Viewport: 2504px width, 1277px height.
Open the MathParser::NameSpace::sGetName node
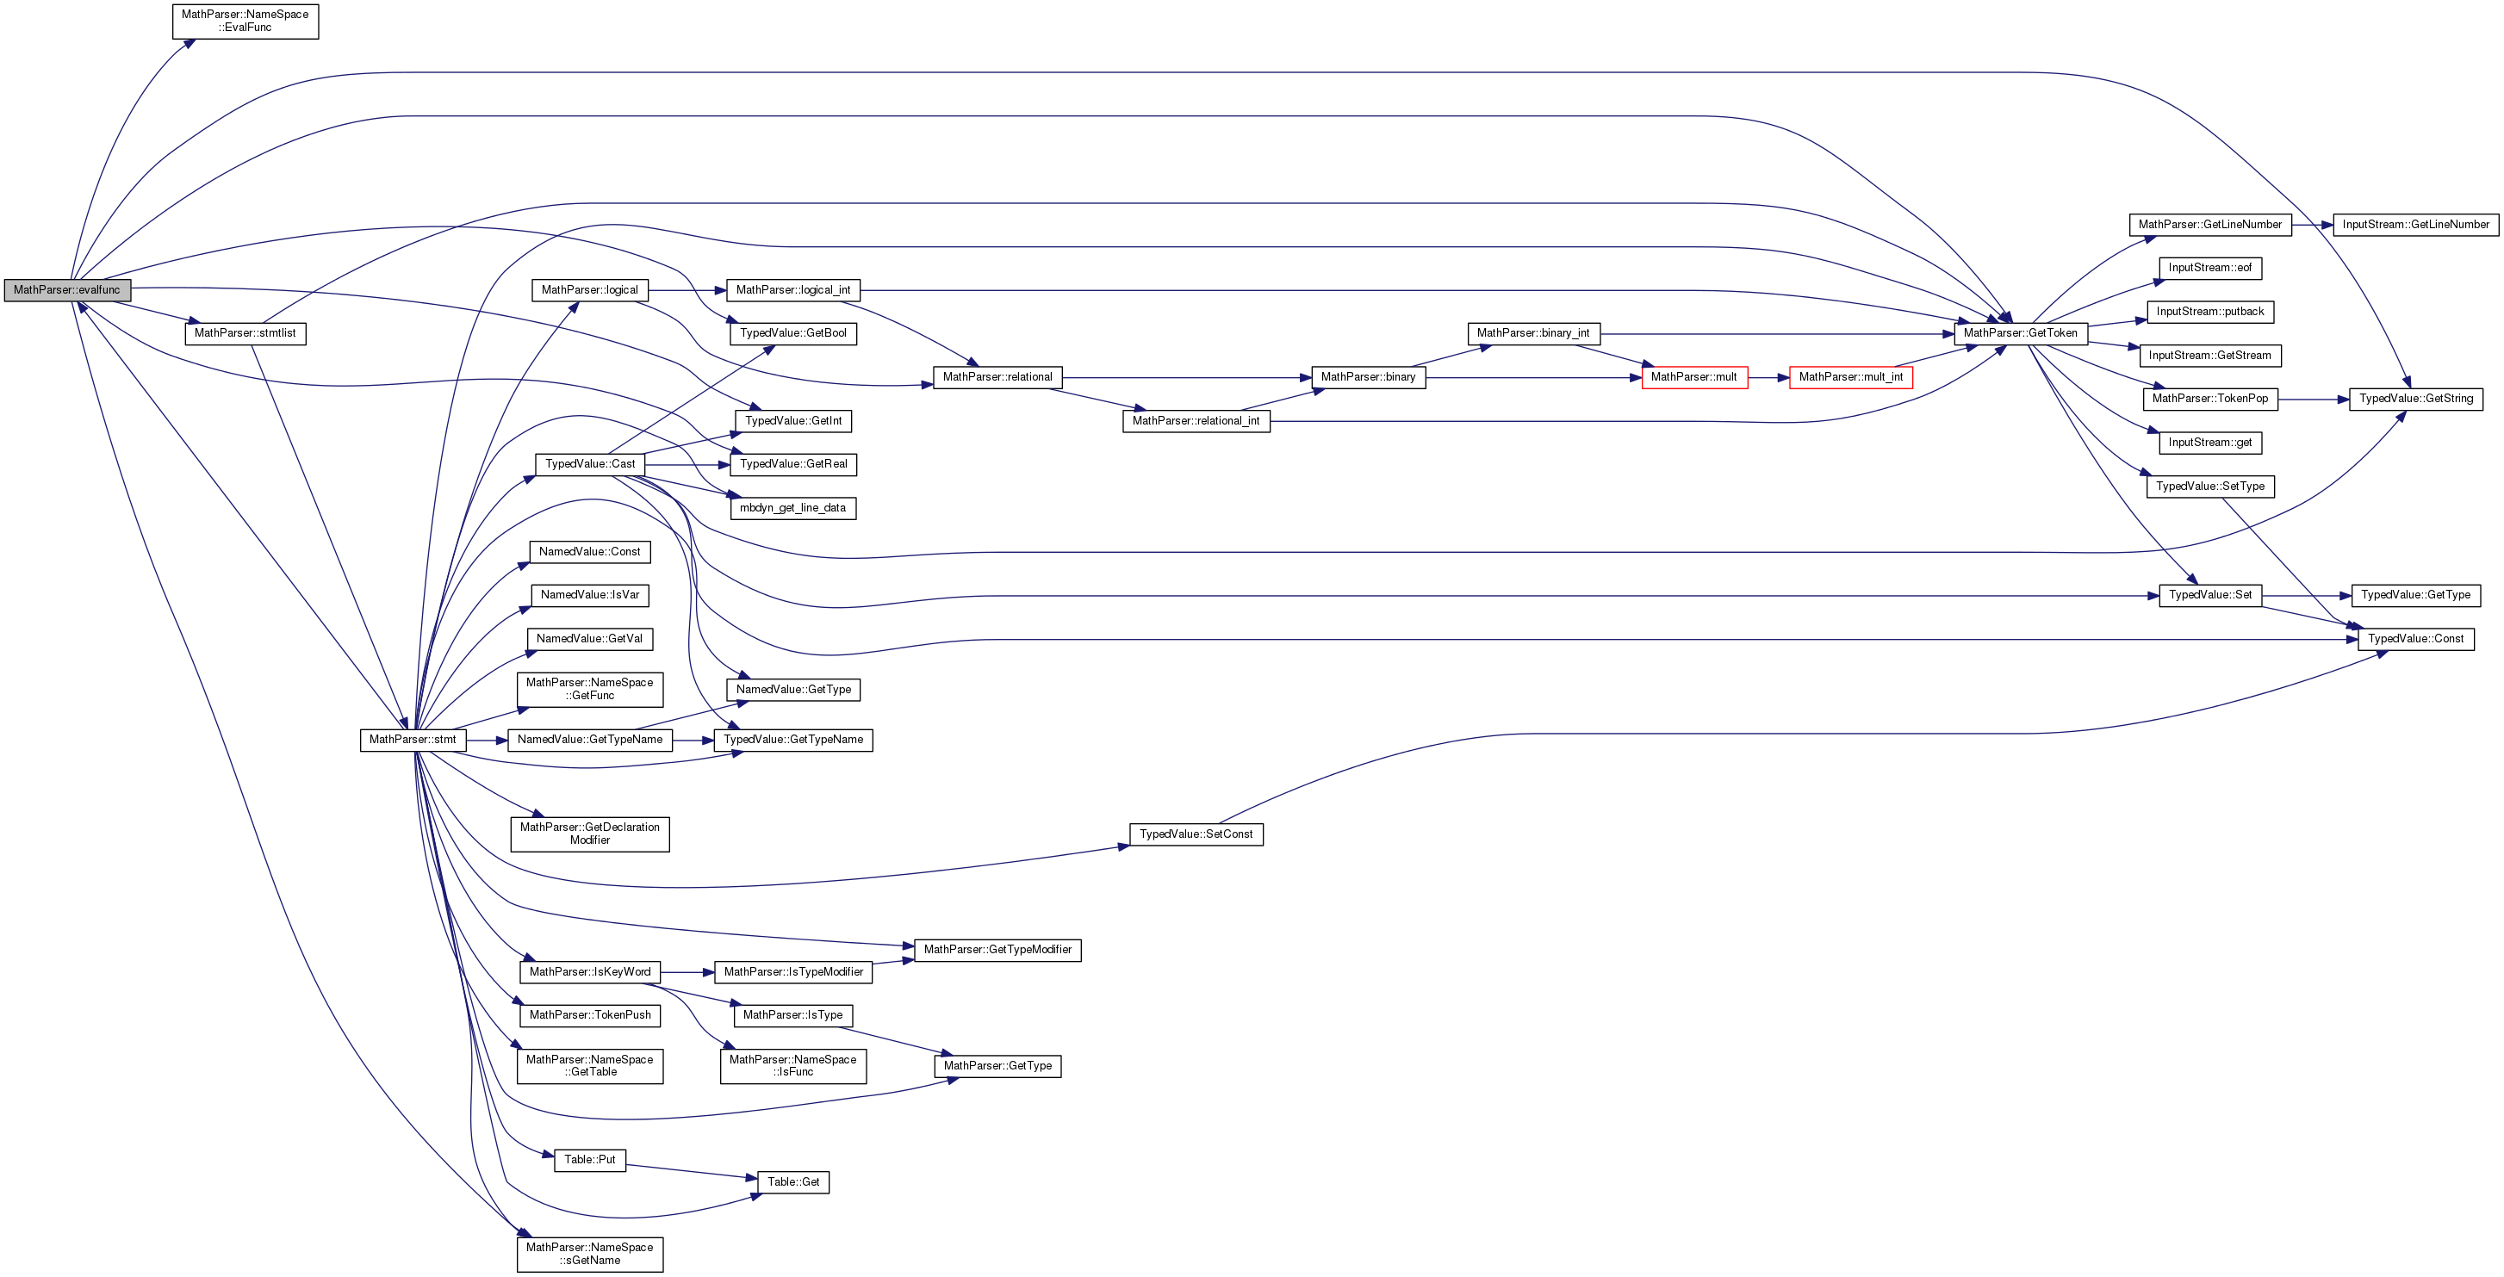click(x=589, y=1254)
